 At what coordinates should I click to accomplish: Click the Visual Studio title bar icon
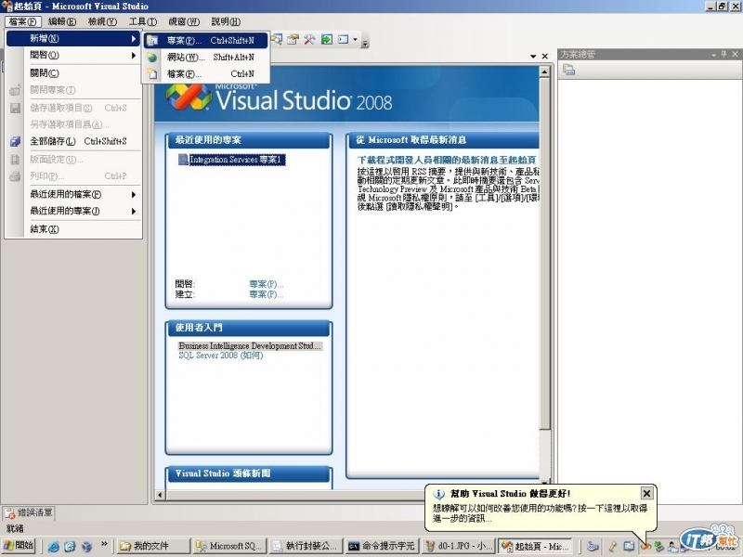click(7, 6)
